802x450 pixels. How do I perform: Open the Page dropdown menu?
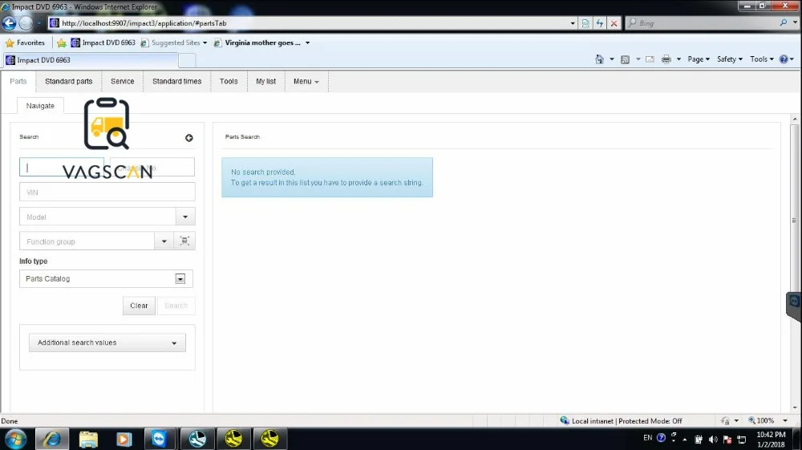pyautogui.click(x=699, y=59)
